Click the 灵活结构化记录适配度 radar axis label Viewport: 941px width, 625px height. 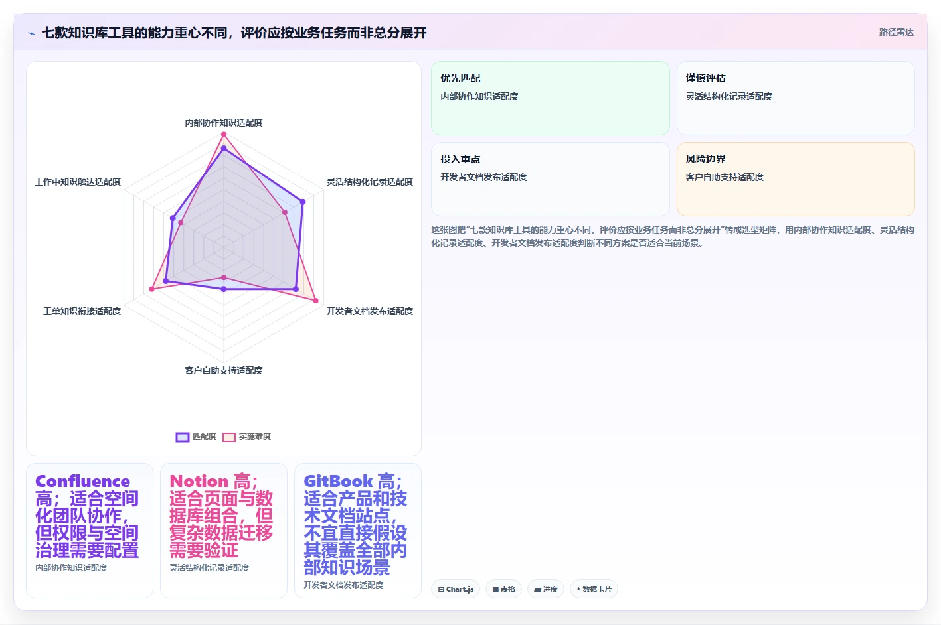coord(370,182)
